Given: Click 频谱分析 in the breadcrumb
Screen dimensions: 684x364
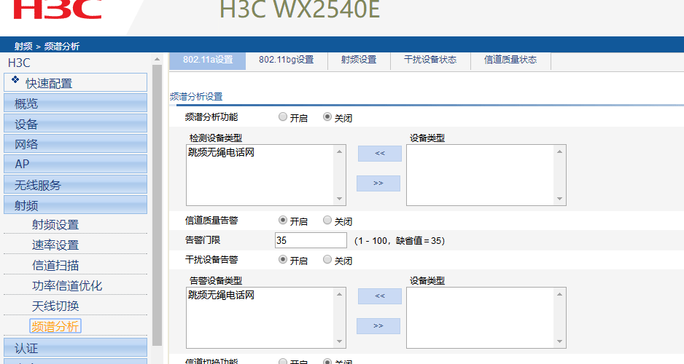Looking at the screenshot, I should pyautogui.click(x=61, y=46).
